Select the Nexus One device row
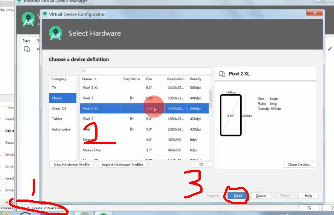Viewport: 334px width, 215px height. [145, 150]
